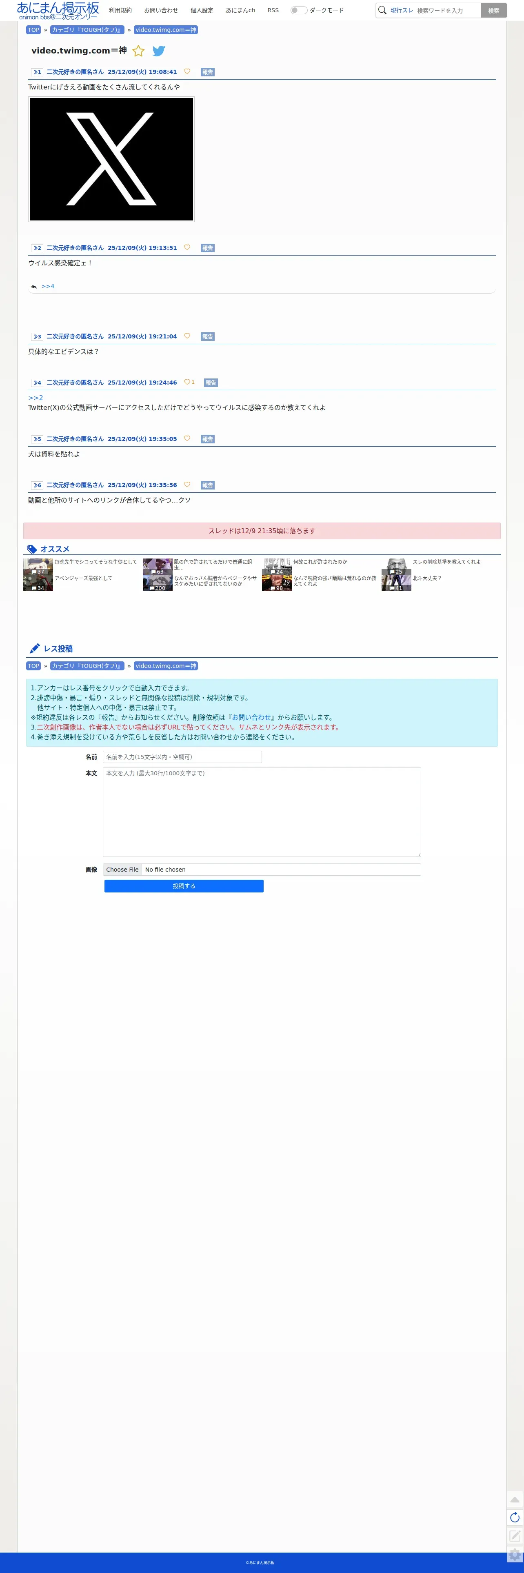Click lower breadcrumb TOP link
The width and height of the screenshot is (524, 1573).
point(33,666)
